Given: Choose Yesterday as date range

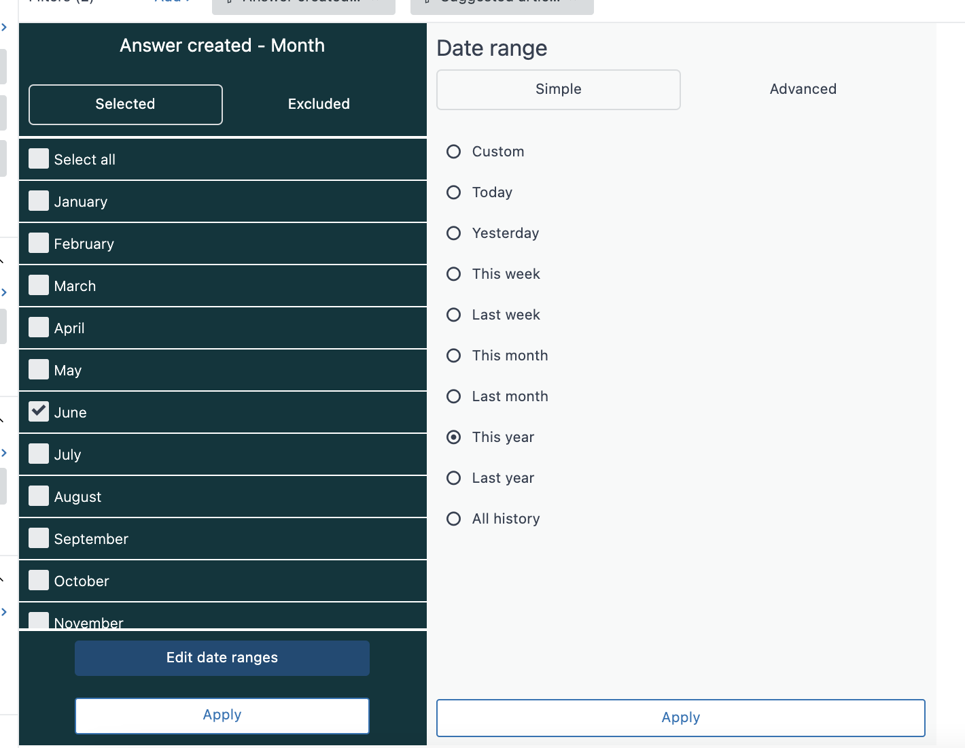Looking at the screenshot, I should pyautogui.click(x=453, y=233).
